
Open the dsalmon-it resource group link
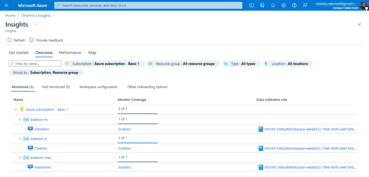point(38,139)
